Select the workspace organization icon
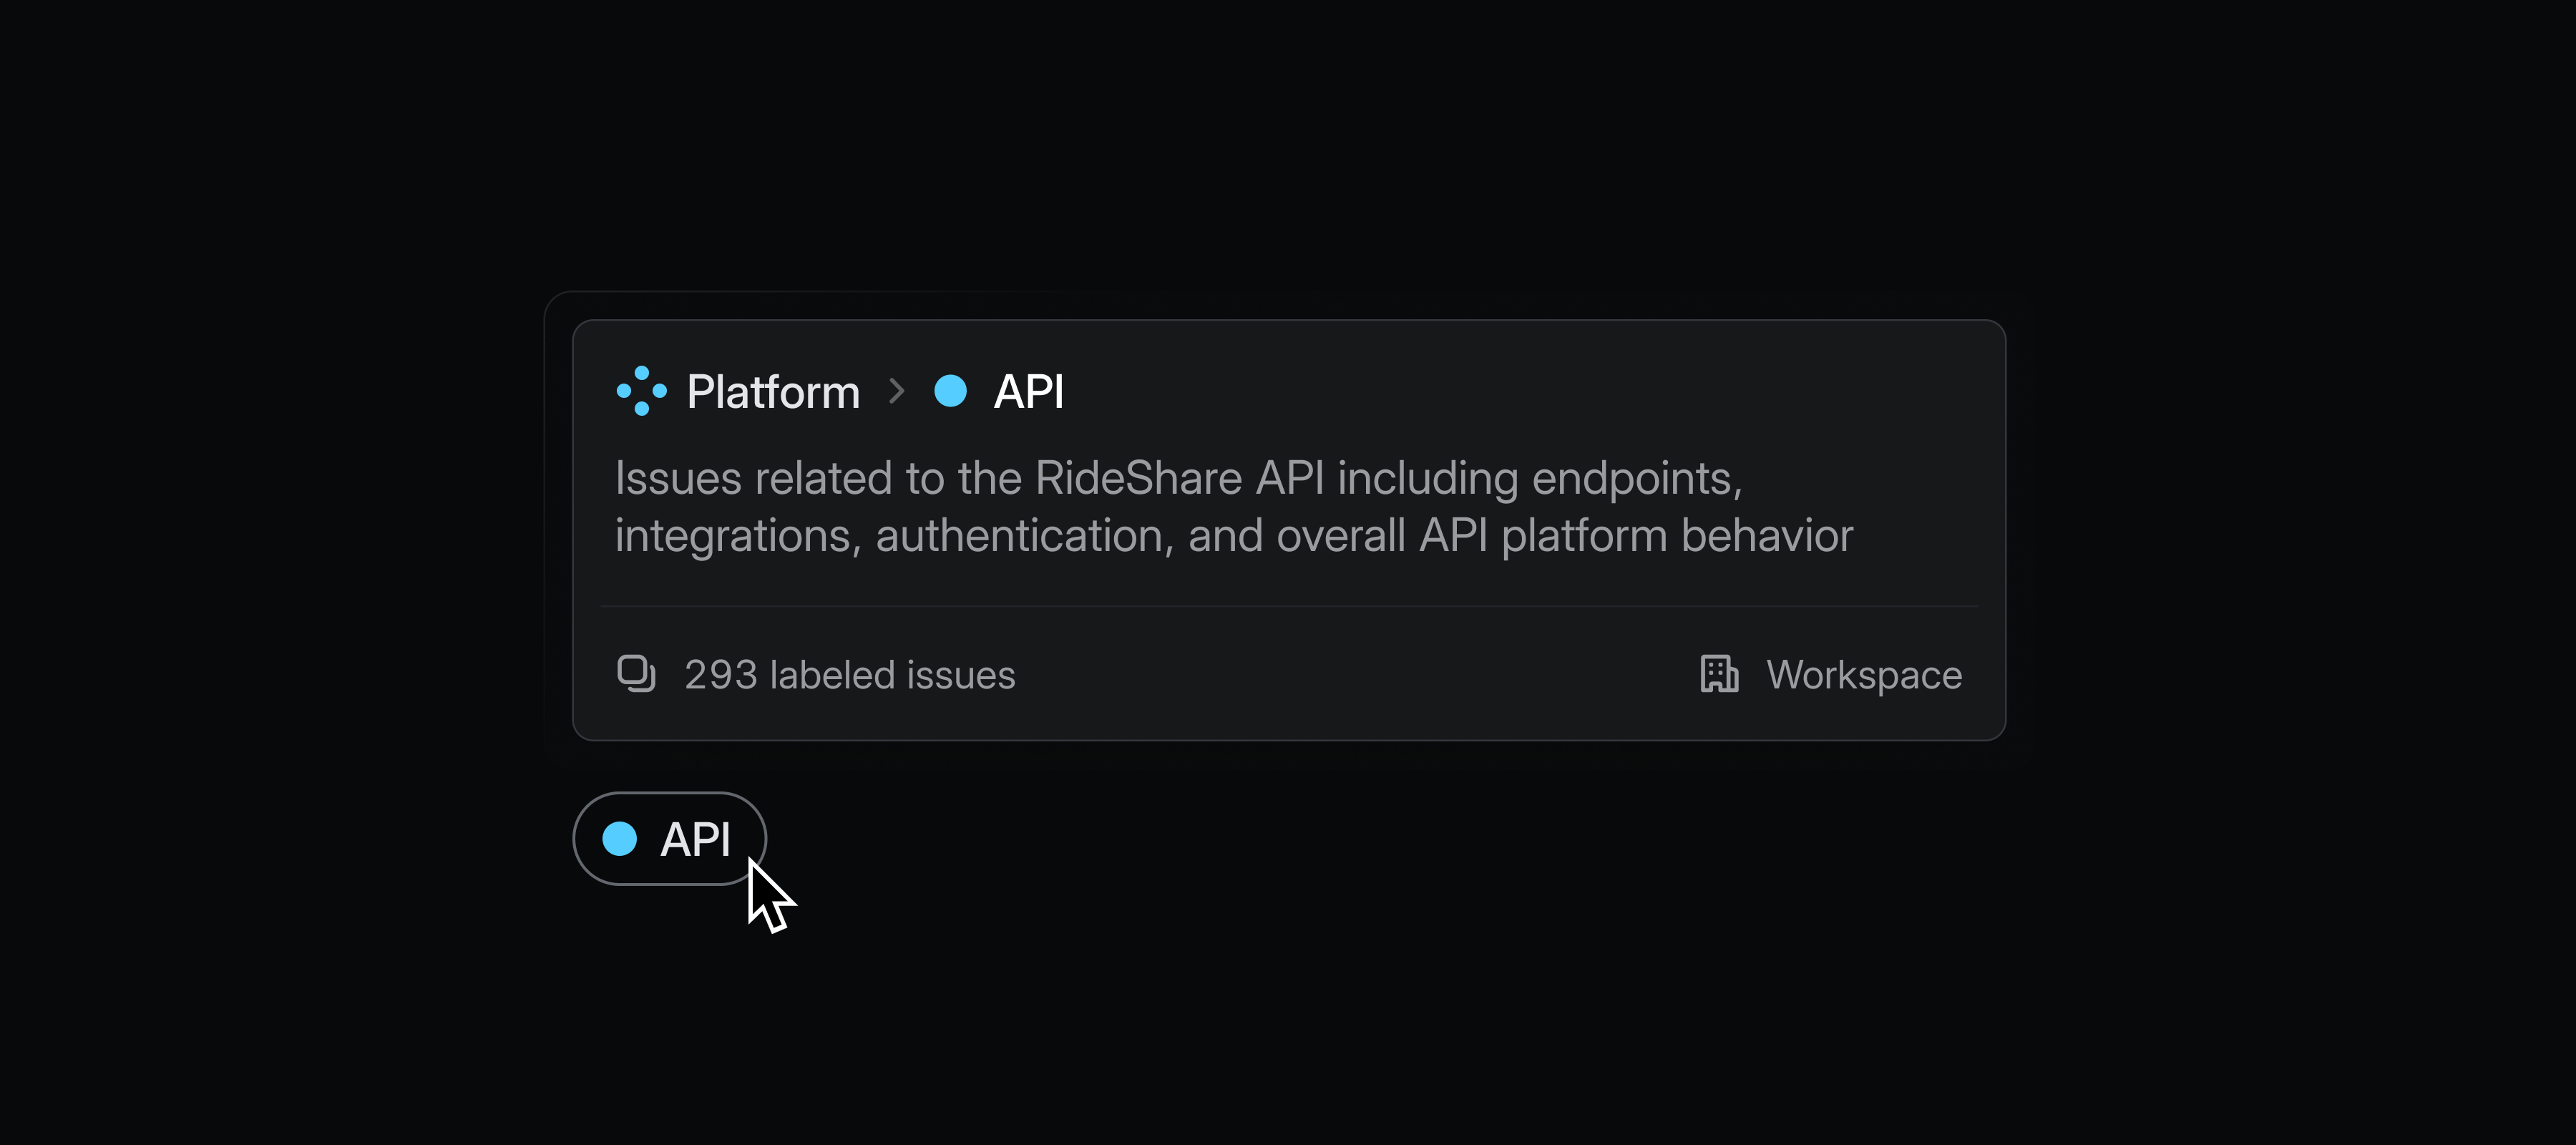Viewport: 2576px width, 1145px height. [x=1718, y=674]
